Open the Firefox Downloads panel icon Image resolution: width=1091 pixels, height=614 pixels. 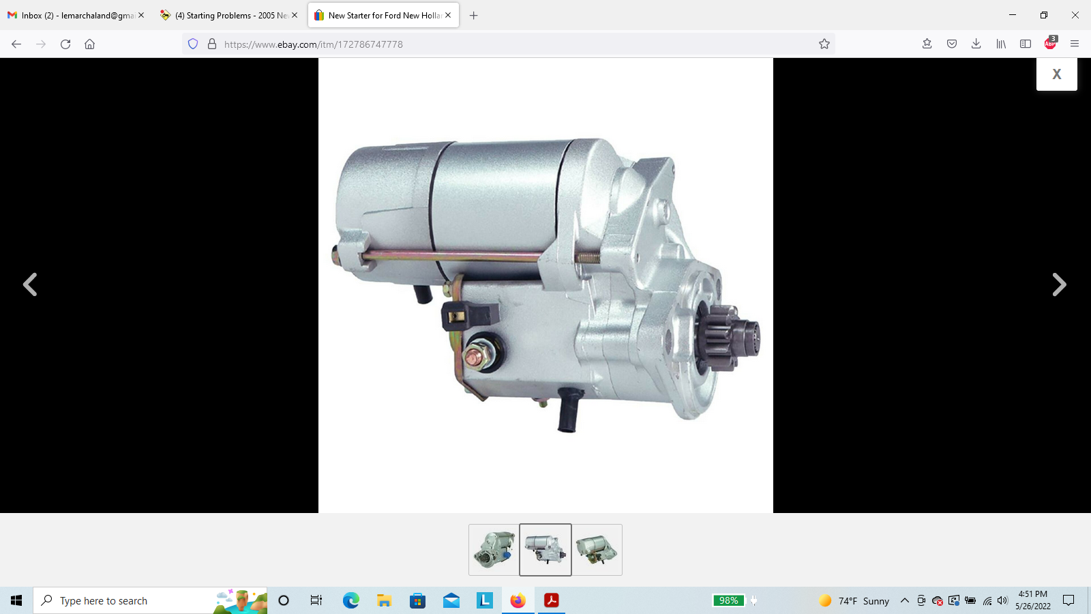pyautogui.click(x=976, y=44)
